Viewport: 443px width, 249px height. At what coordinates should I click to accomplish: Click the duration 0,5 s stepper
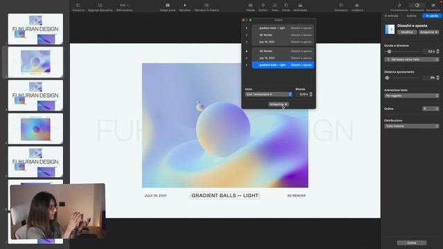[x=437, y=51]
